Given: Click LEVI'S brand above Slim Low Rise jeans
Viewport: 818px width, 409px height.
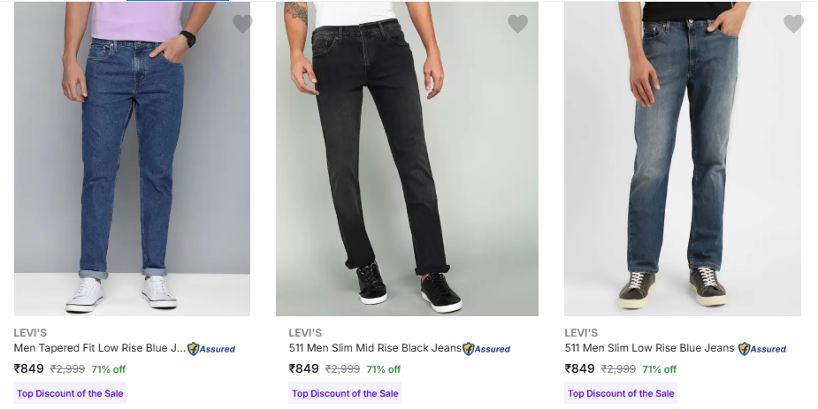Looking at the screenshot, I should pos(581,333).
